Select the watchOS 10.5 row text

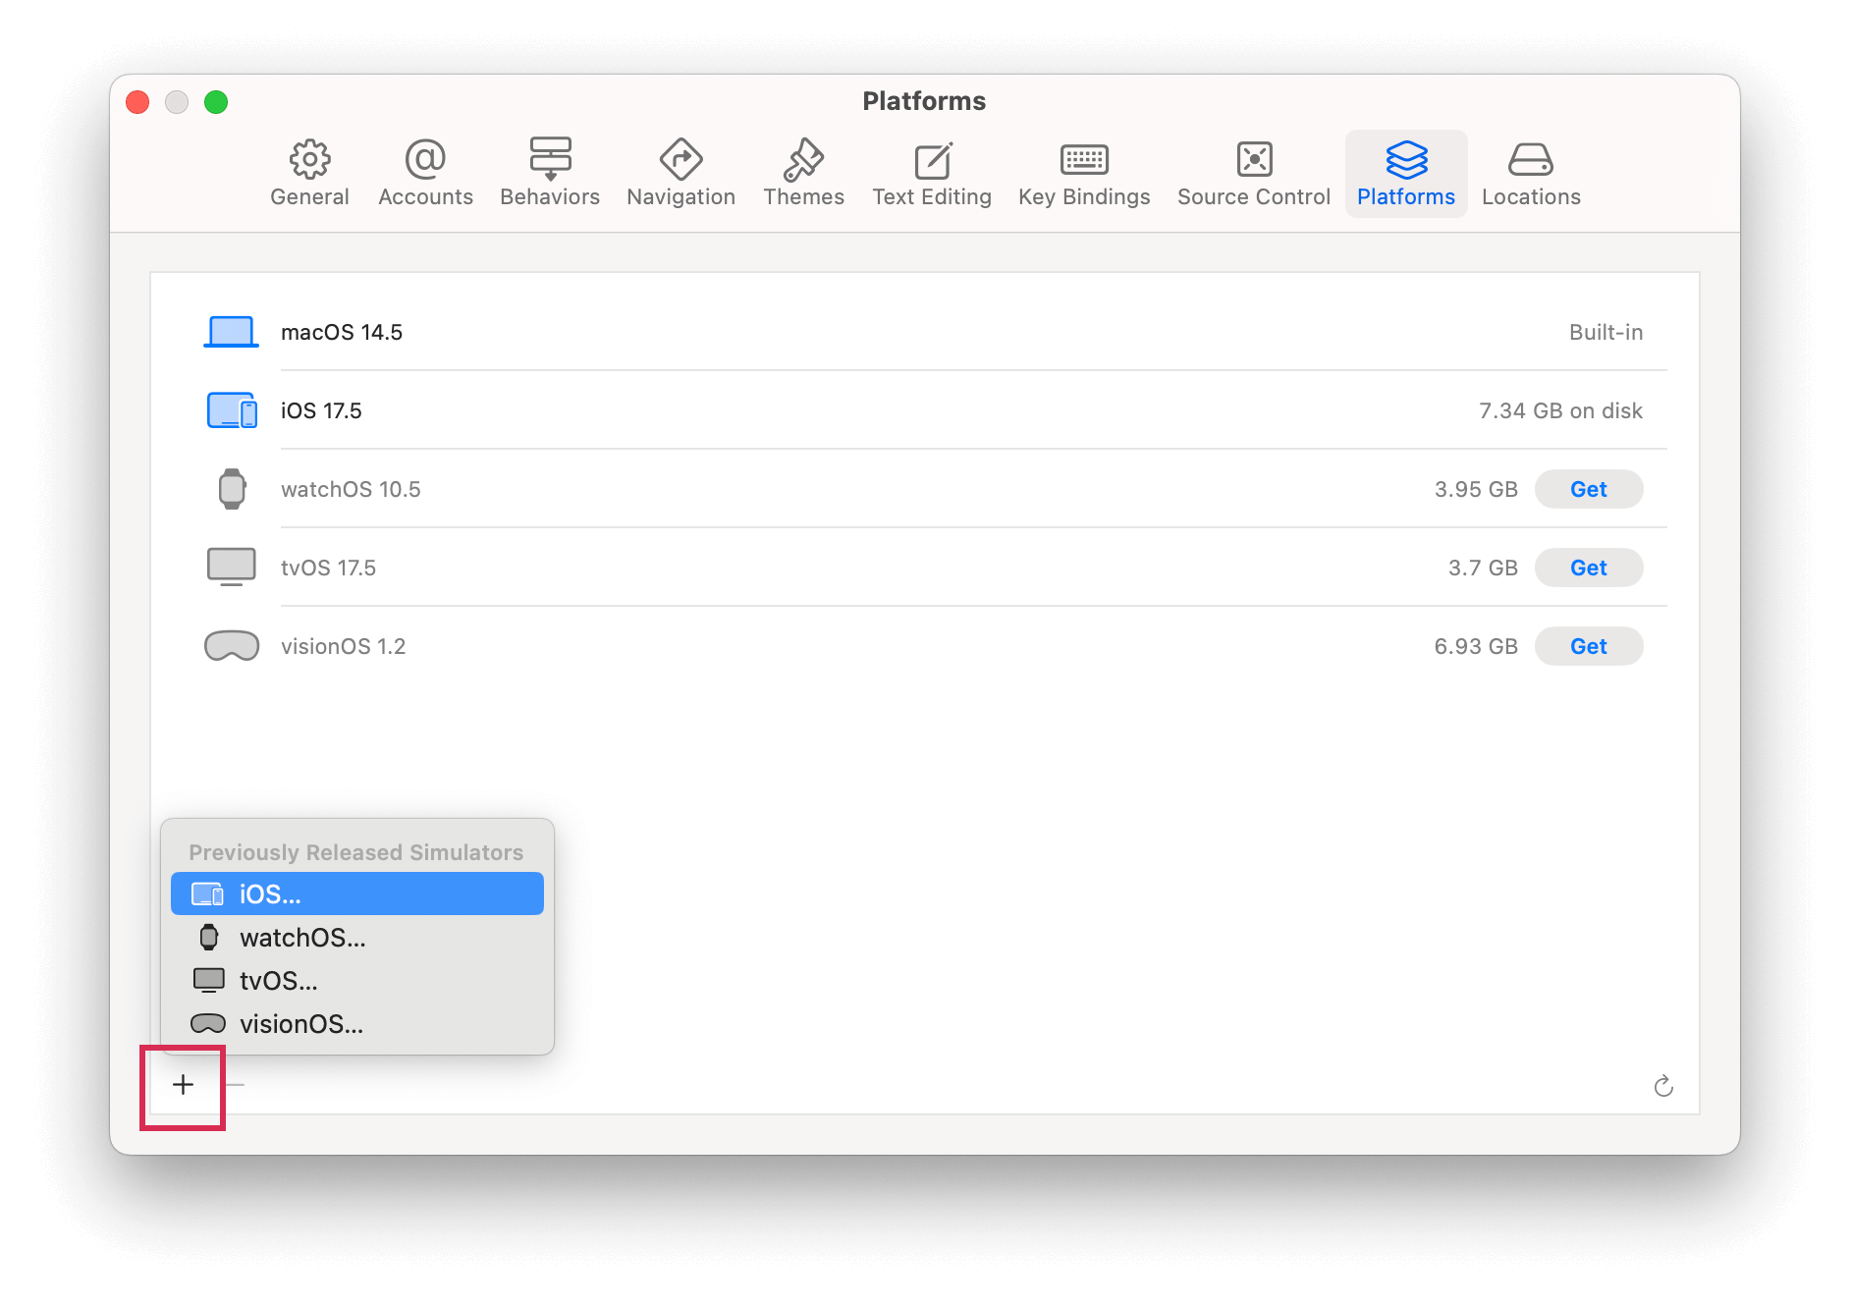pyautogui.click(x=351, y=489)
